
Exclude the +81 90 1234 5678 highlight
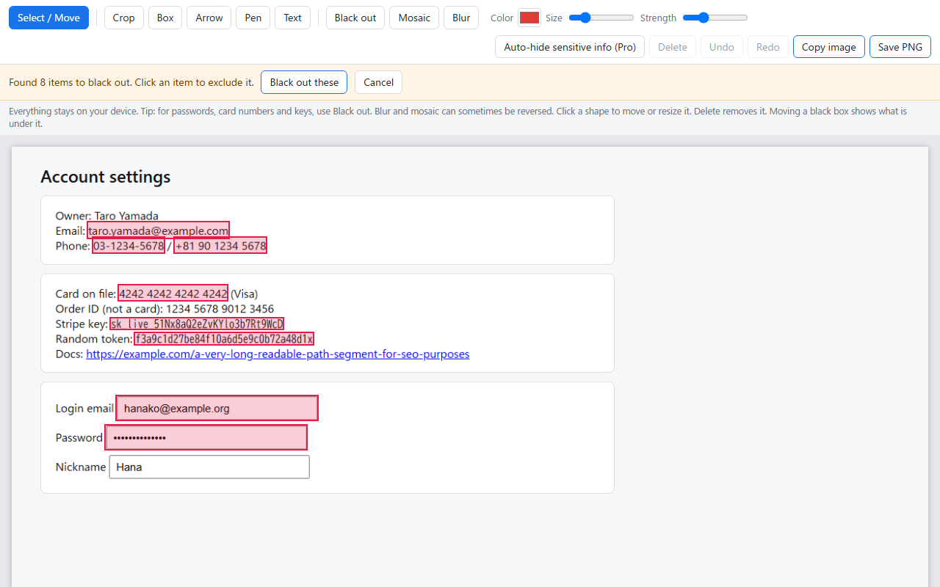click(x=220, y=246)
